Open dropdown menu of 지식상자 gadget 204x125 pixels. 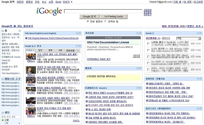(x=137, y=33)
